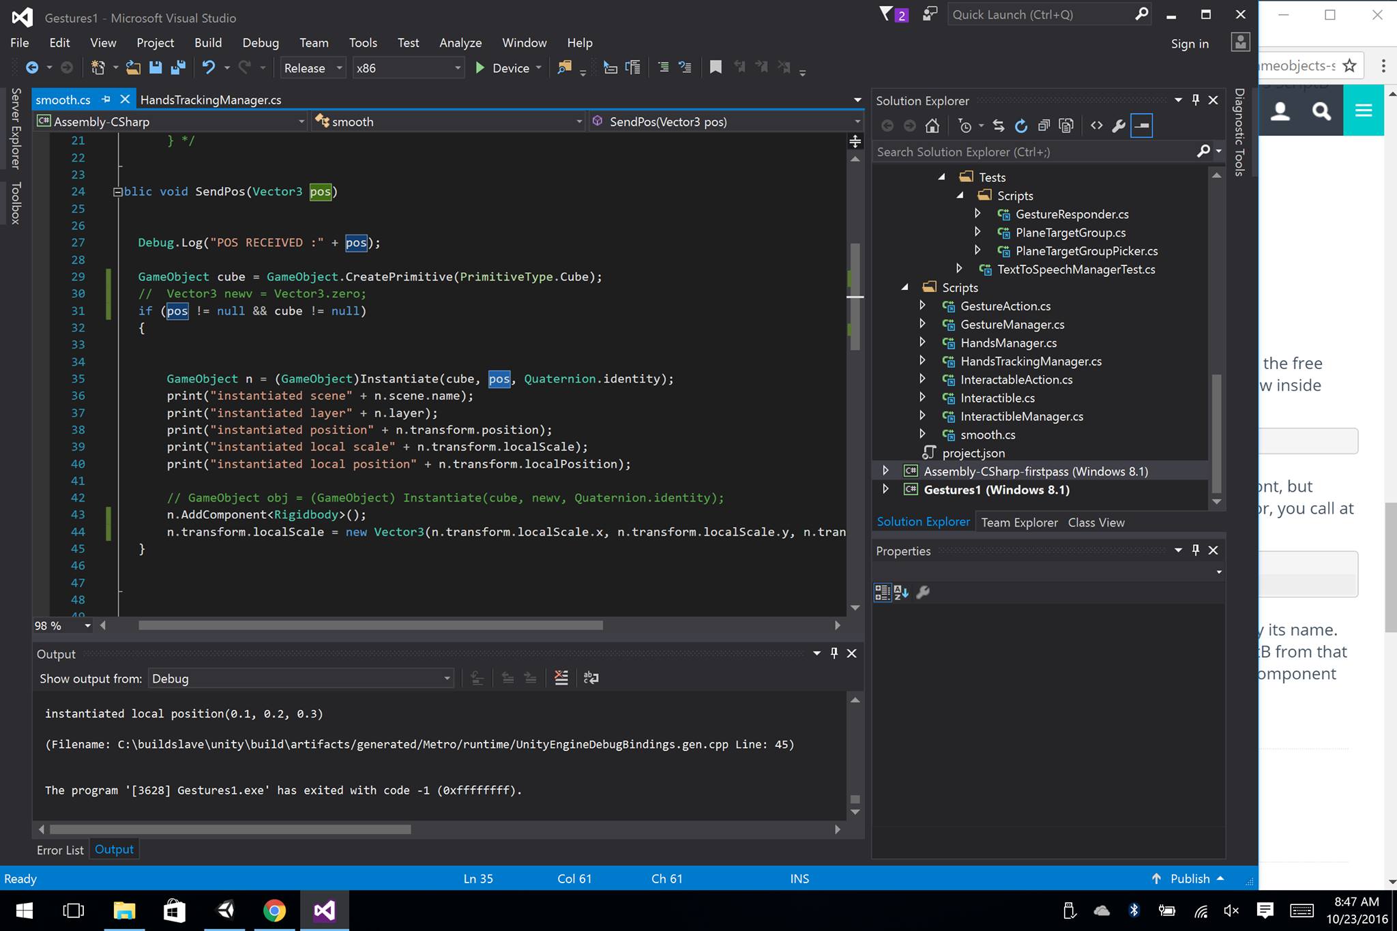Screen dimensions: 1397x931
Task: Collapse All in Solution Explorer
Action: (1044, 125)
